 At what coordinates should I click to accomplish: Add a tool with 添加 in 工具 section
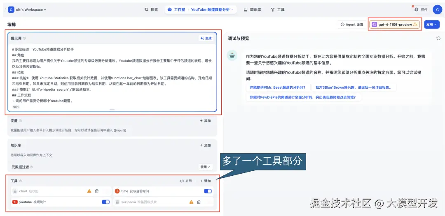(x=206, y=181)
